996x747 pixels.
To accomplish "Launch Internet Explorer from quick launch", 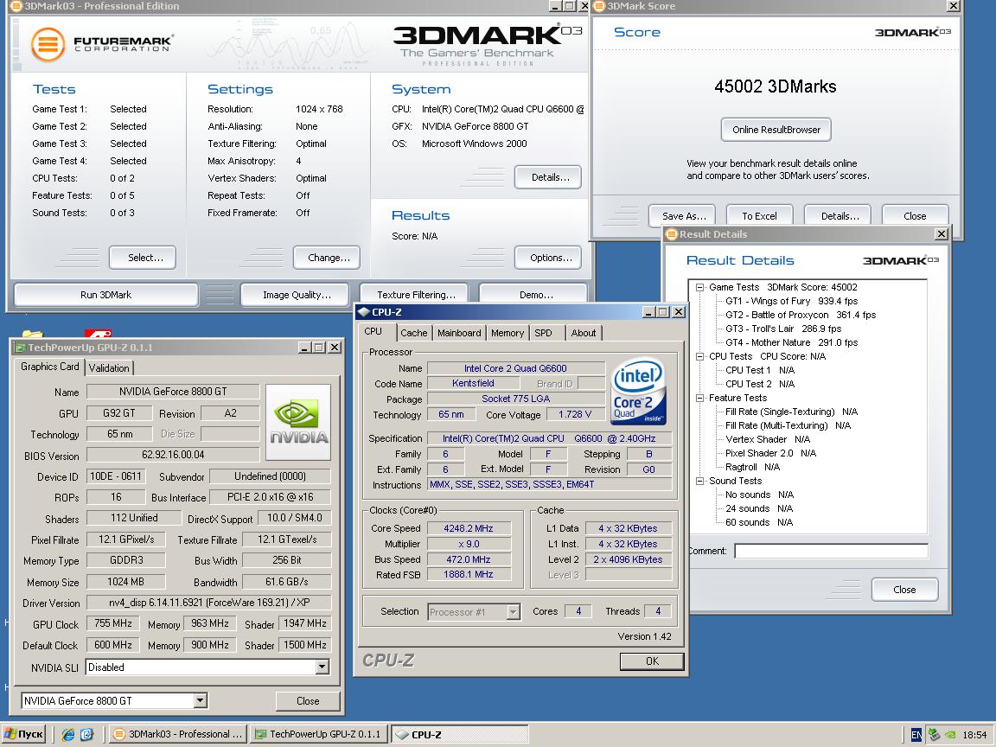I will click(x=68, y=734).
